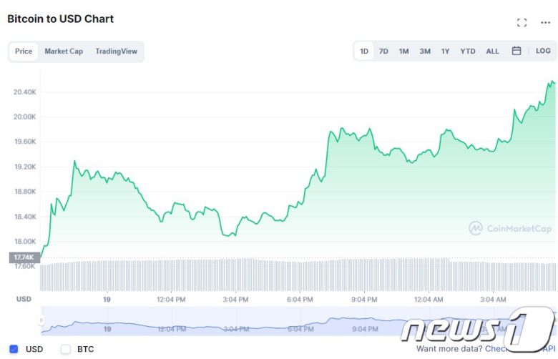Screen dimensions: 558x359
Task: Select the 1D time range
Action: [364, 51]
